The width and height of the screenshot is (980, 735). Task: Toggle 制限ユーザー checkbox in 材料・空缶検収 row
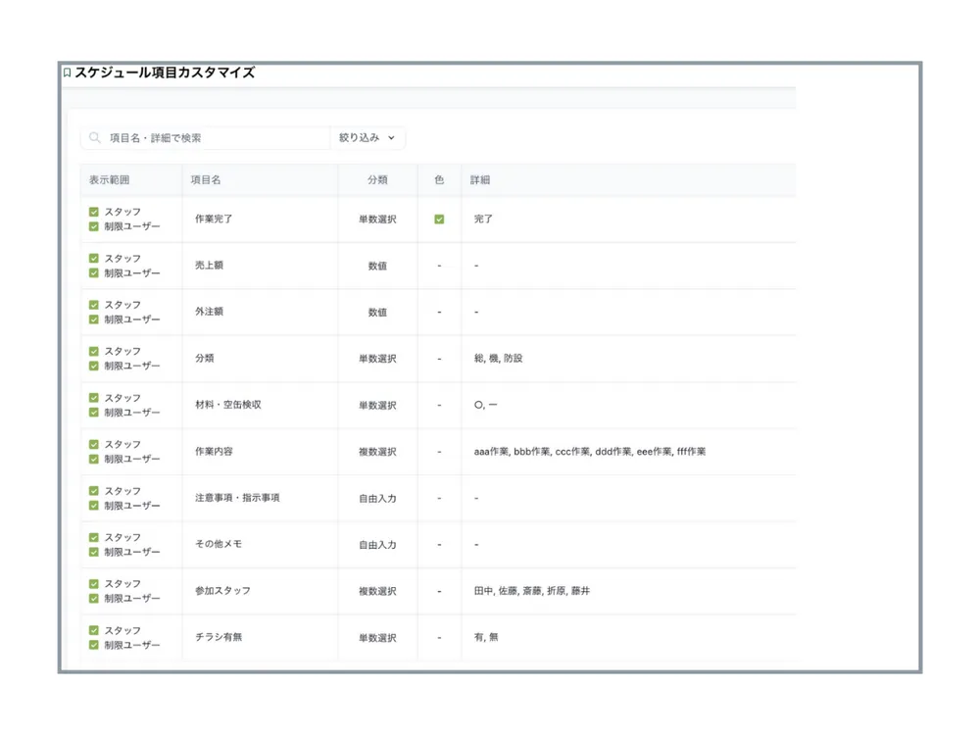tap(94, 413)
